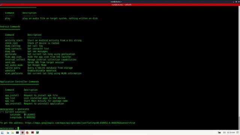
Task: Minimize the terminal window
Action: pos(233,1)
